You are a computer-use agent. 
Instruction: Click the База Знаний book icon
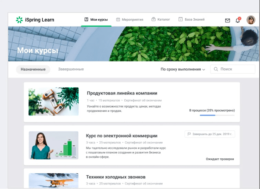[x=181, y=19]
